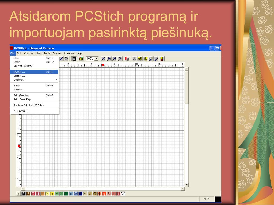
Task: Select the § floss swatch
Action: (x=99, y=194)
